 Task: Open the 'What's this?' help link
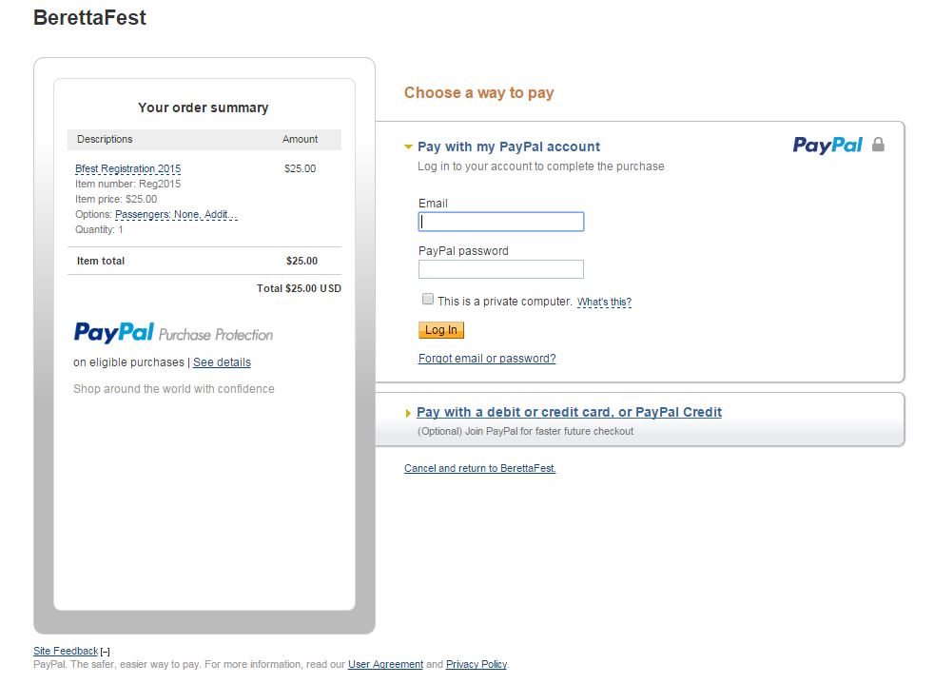pyautogui.click(x=604, y=303)
